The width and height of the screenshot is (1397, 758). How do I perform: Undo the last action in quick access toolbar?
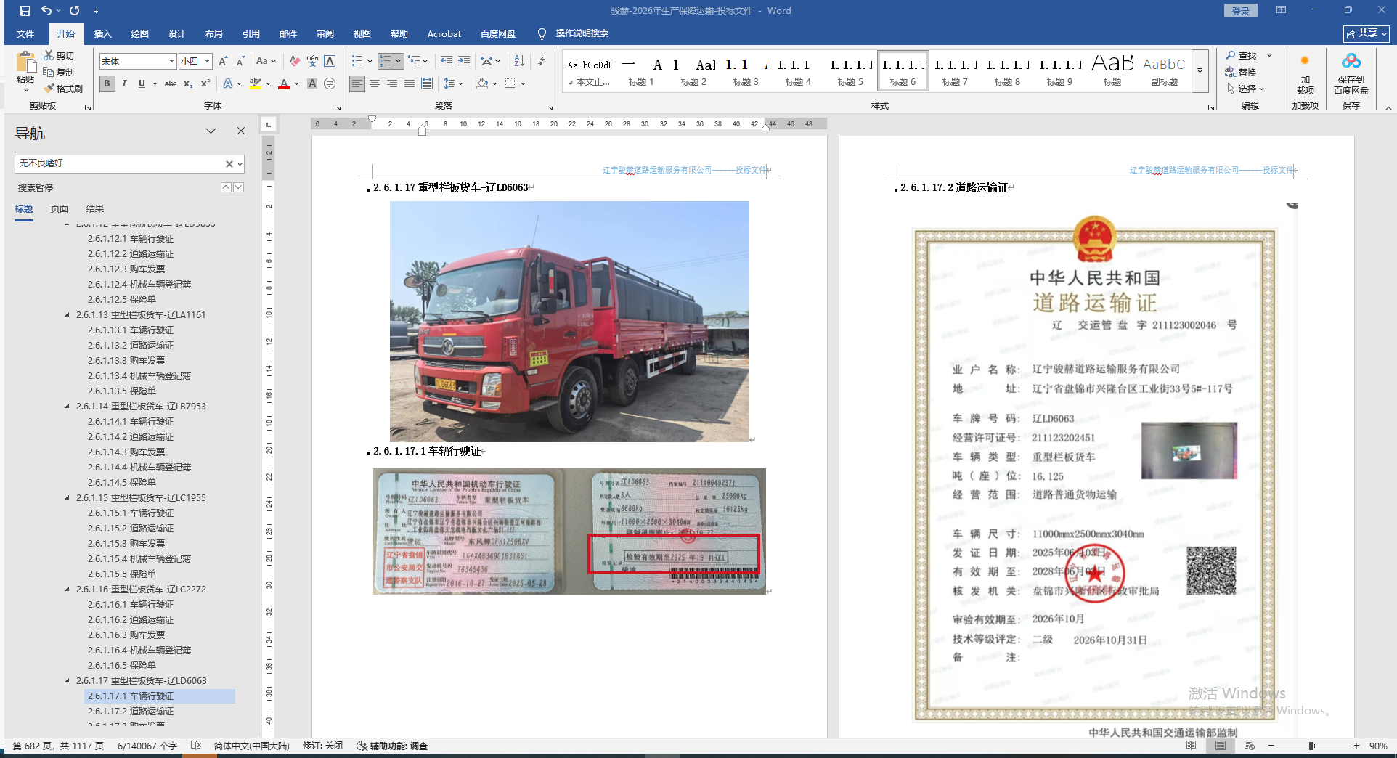[x=46, y=11]
